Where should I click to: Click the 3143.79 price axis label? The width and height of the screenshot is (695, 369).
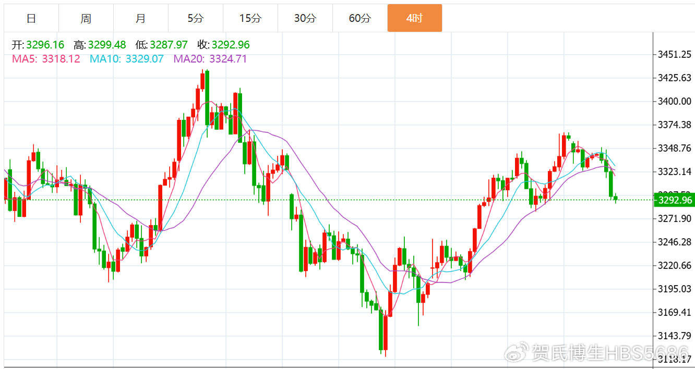[675, 335]
